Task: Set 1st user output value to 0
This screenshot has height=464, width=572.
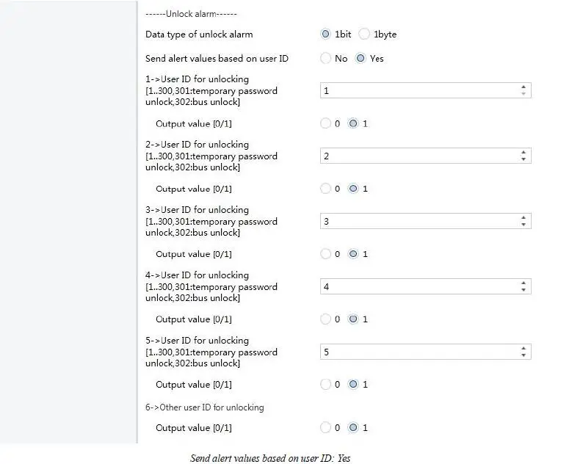Action: point(326,124)
